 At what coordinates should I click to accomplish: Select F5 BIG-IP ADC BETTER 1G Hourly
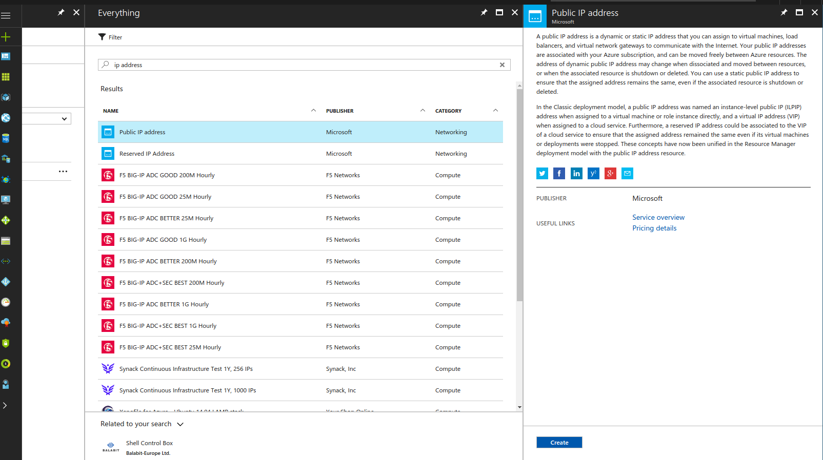300,304
